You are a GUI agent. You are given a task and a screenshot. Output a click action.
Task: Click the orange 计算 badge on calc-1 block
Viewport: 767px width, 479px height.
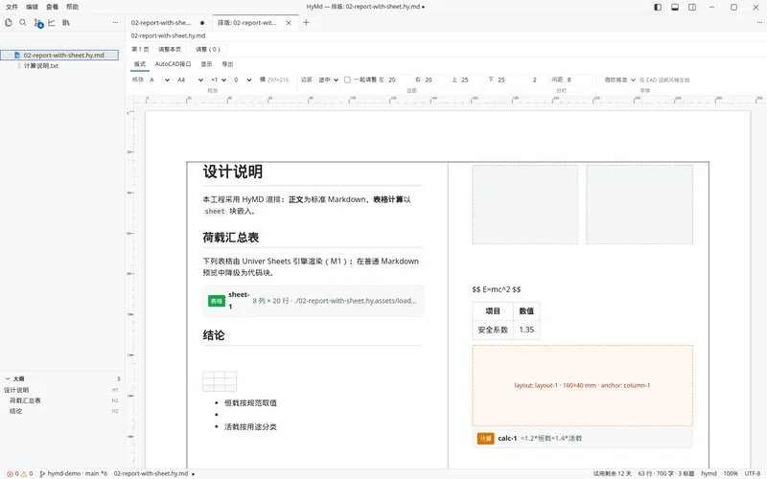click(x=485, y=439)
